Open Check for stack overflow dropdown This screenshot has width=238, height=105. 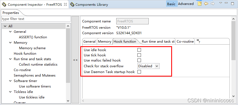(x=148, y=66)
